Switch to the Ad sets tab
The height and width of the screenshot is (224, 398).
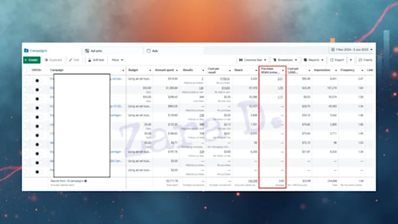point(94,51)
